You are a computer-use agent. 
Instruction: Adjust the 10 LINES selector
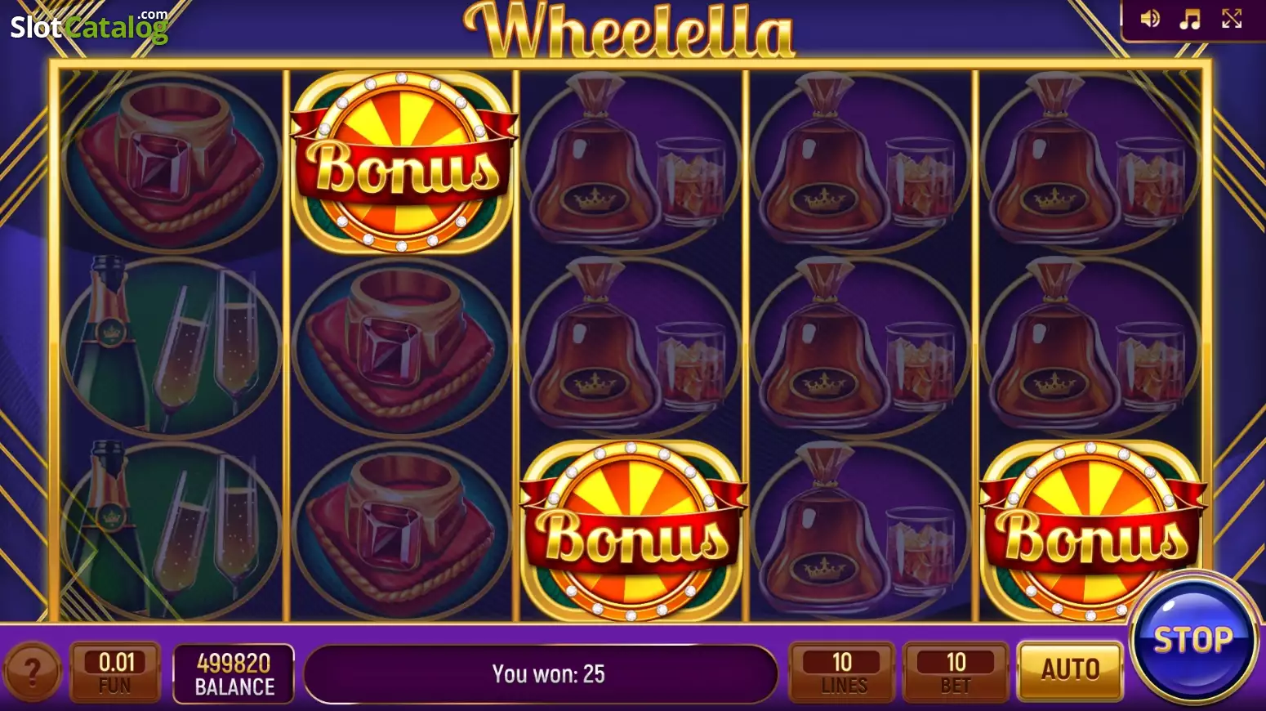pyautogui.click(x=842, y=673)
